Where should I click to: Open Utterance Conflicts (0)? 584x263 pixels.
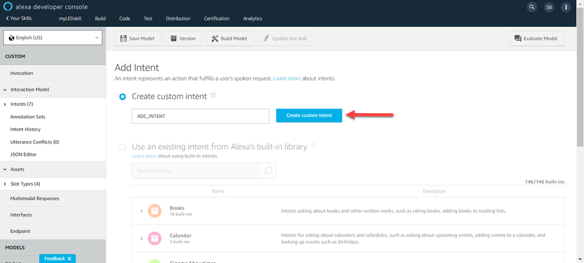34,142
